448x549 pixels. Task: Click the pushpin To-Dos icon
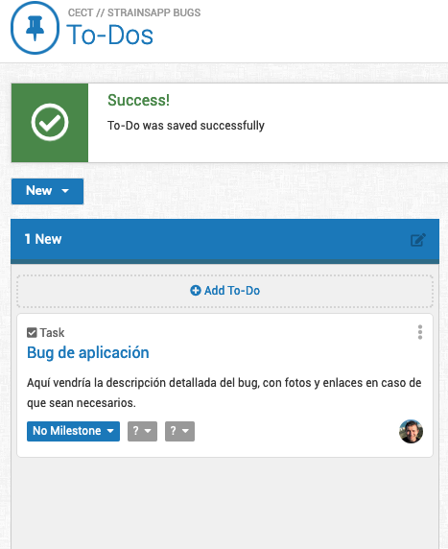(35, 28)
